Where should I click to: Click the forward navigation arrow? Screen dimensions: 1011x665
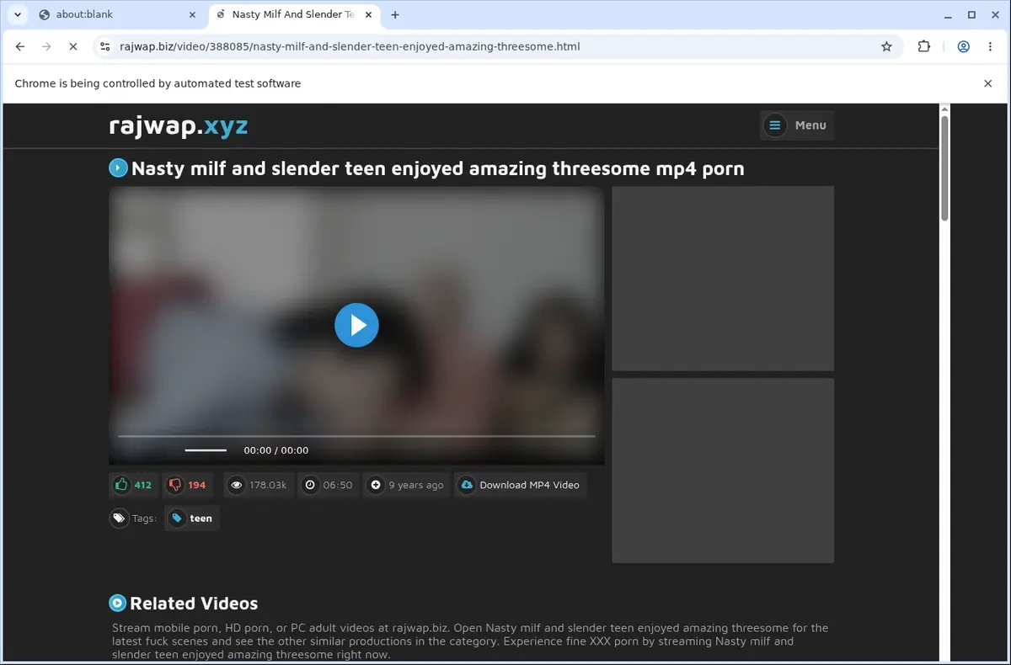click(x=46, y=46)
